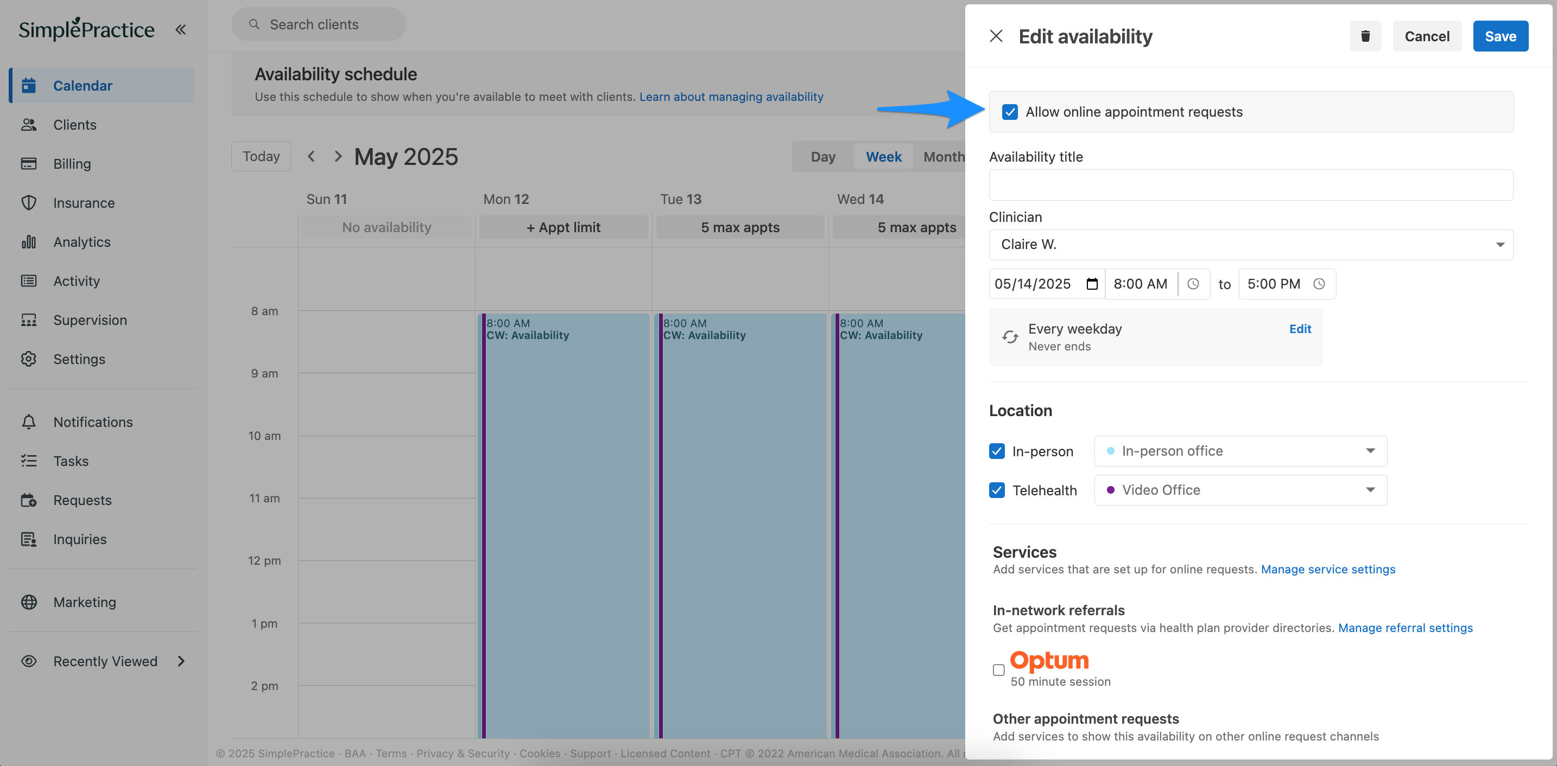This screenshot has height=766, width=1557.
Task: Open the Video Office dropdown
Action: click(1240, 490)
